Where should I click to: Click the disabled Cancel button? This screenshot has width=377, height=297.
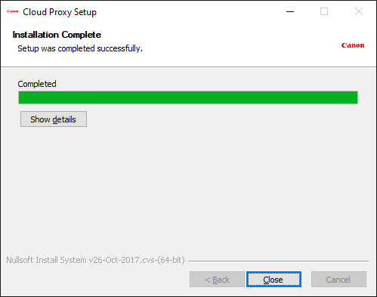[x=338, y=280]
